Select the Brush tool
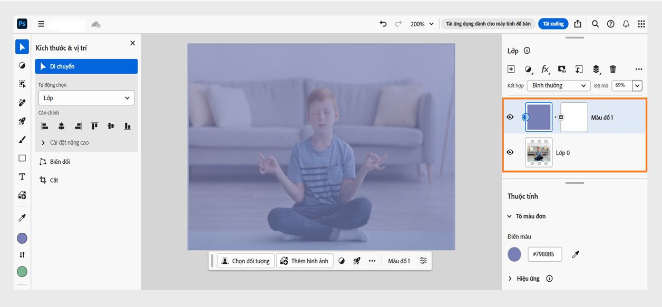 point(22,140)
